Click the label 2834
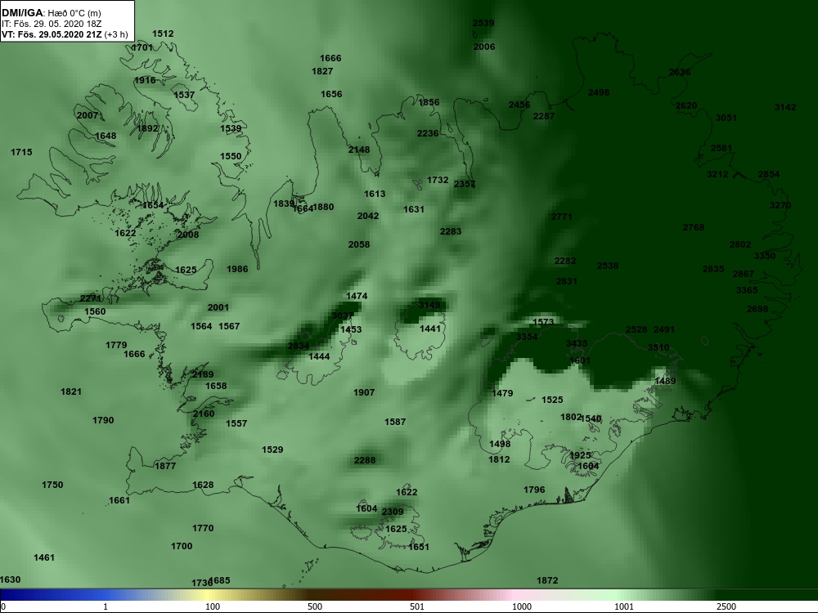This screenshot has height=613, width=818. tap(299, 346)
